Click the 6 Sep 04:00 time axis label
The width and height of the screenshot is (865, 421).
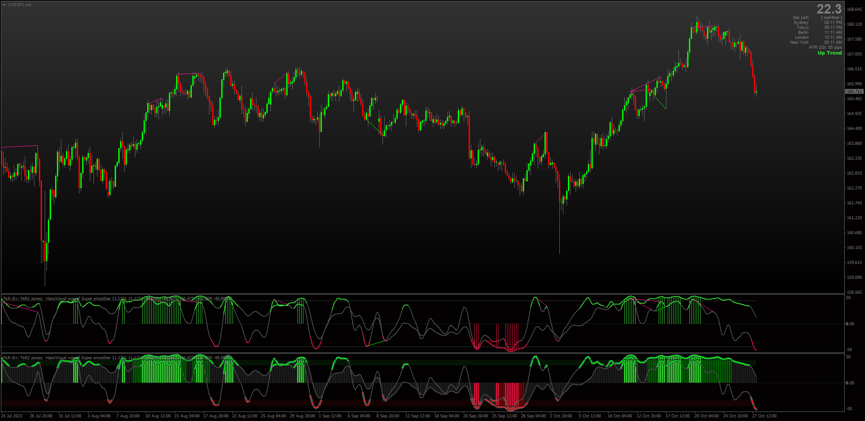(x=359, y=416)
